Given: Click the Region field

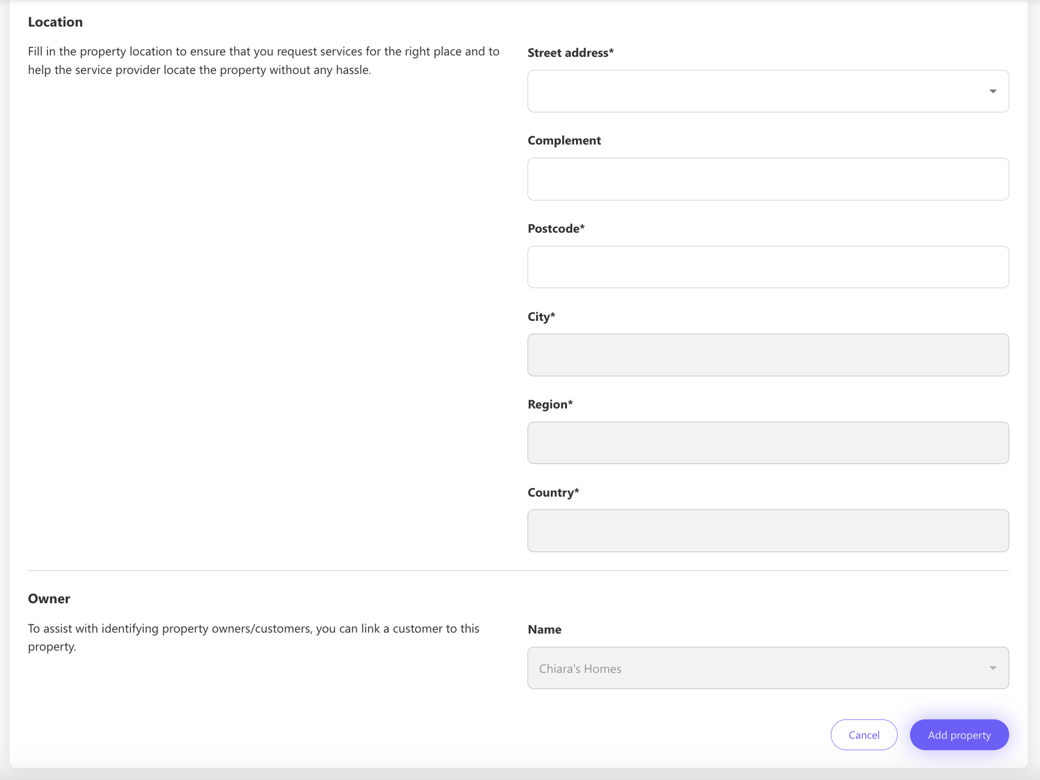Looking at the screenshot, I should click(768, 443).
